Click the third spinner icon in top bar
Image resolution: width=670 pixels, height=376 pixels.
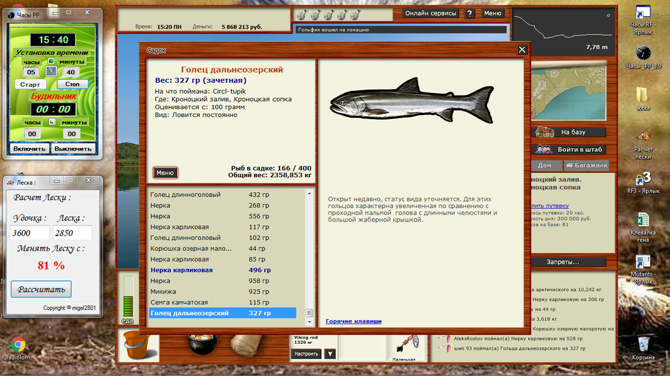click(328, 15)
